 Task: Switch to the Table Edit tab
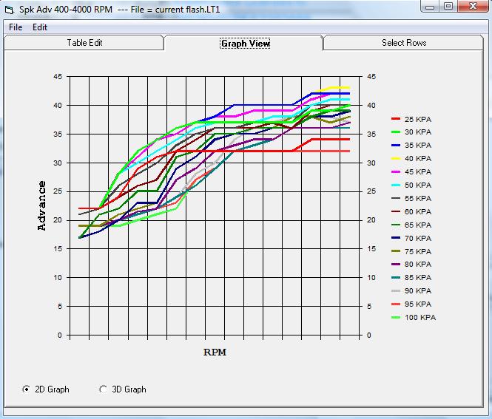84,43
